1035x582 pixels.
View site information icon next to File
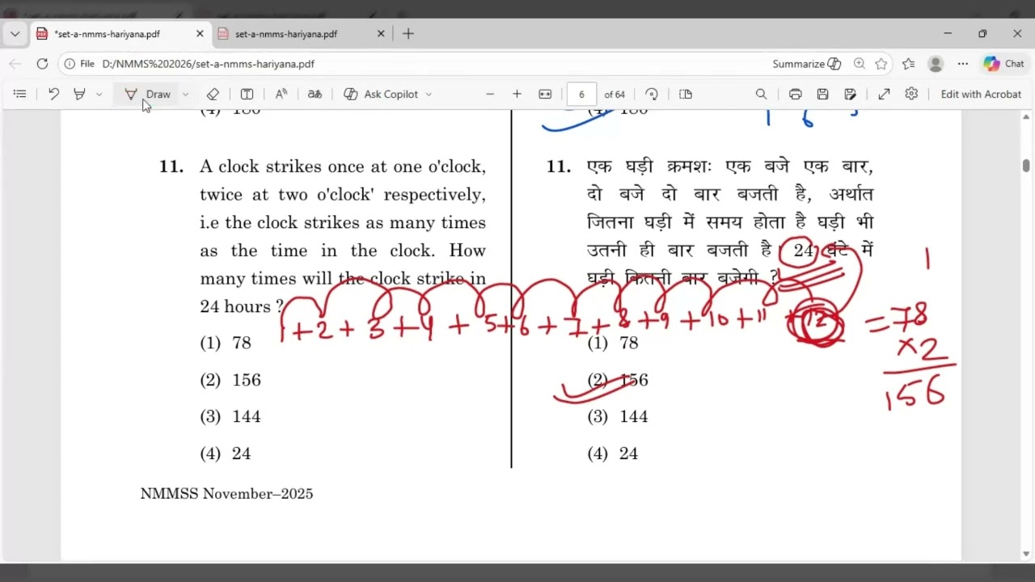[70, 64]
